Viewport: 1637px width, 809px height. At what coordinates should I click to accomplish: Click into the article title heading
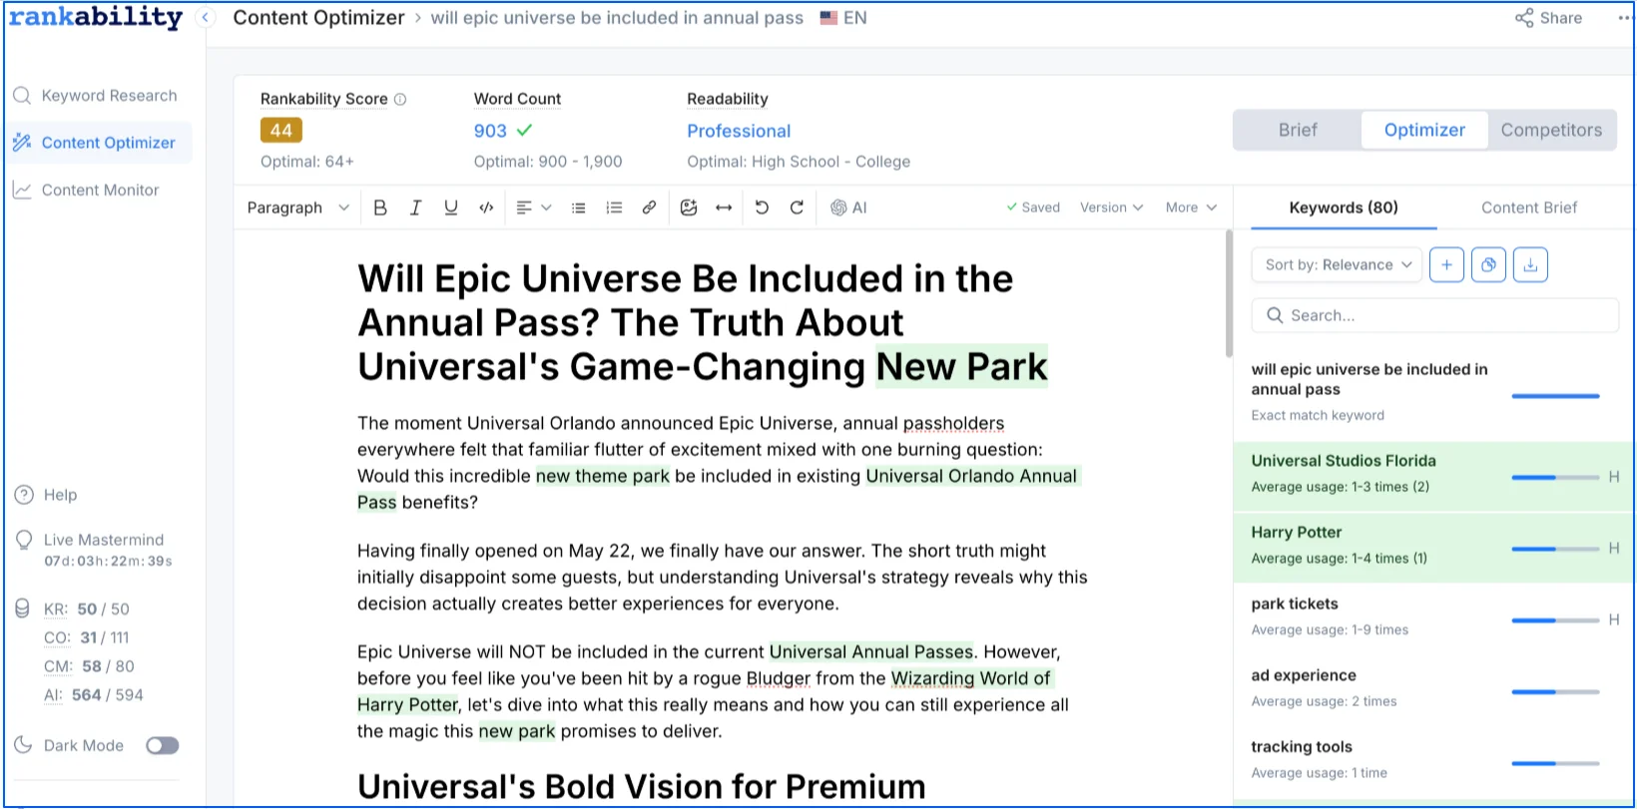coord(703,322)
